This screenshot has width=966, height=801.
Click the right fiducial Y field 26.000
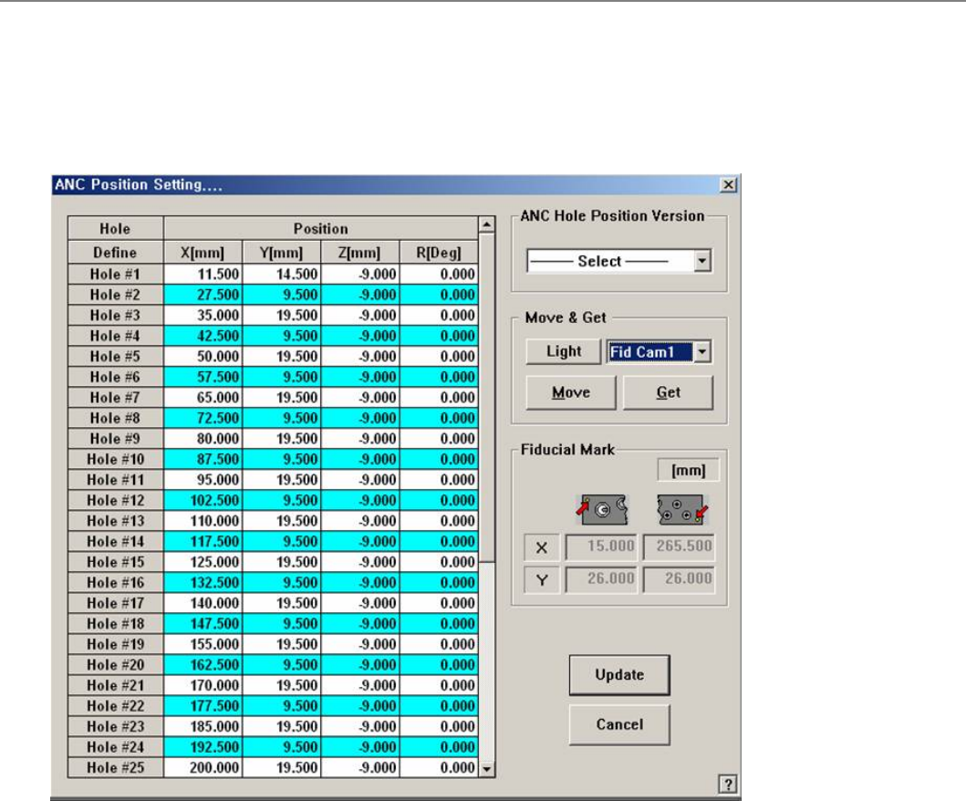pos(679,579)
